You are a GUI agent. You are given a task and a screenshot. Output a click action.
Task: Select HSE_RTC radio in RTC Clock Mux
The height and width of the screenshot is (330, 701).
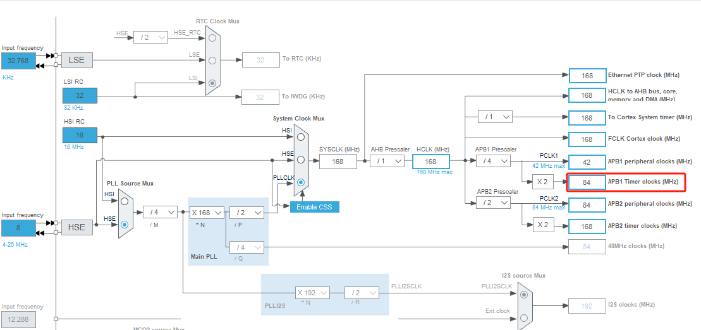click(212, 38)
